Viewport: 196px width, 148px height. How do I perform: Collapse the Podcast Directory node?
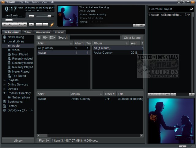5,93
